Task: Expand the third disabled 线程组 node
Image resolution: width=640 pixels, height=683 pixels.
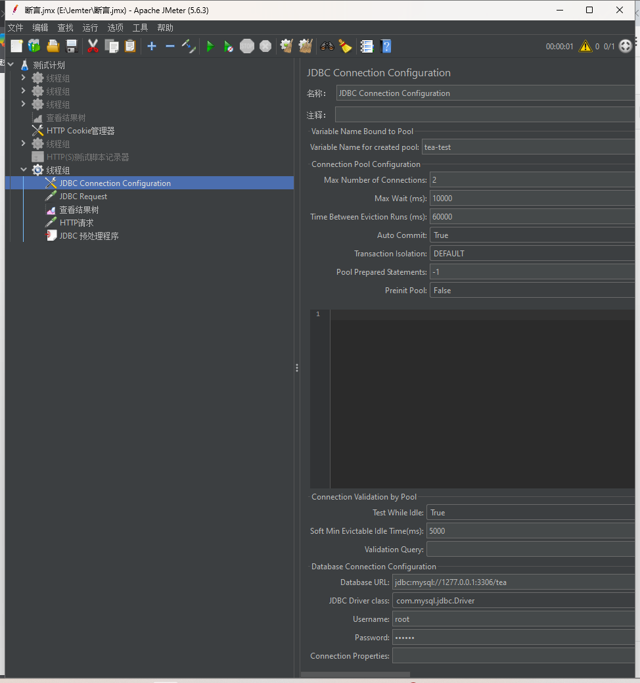Action: pos(24,104)
